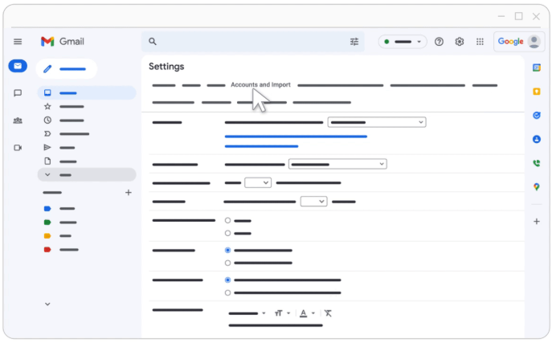
Task: Open the Google account avatar
Action: [x=534, y=42]
